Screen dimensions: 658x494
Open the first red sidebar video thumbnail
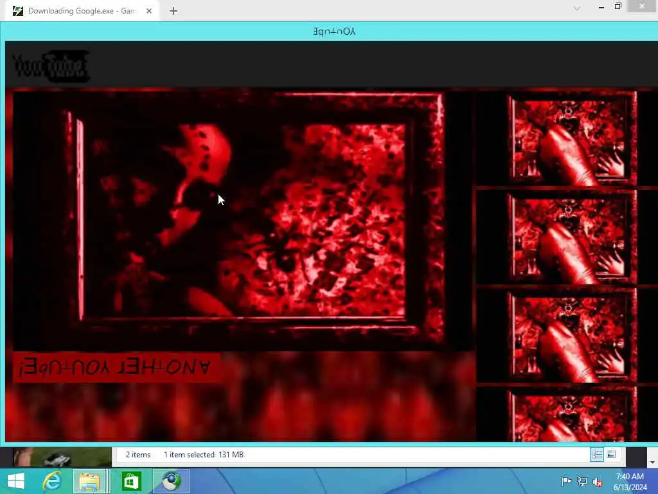pos(573,139)
